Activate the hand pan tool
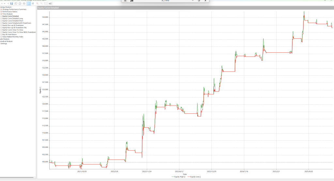Screen dimensions: 334x181 (x=33, y=3)
